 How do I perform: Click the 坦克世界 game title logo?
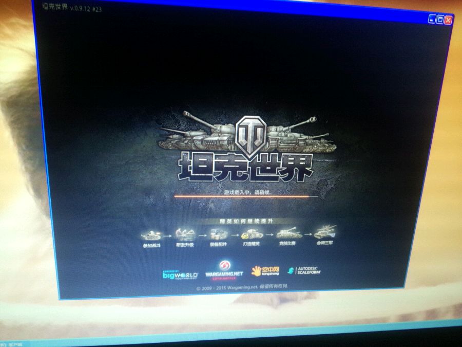coord(245,167)
